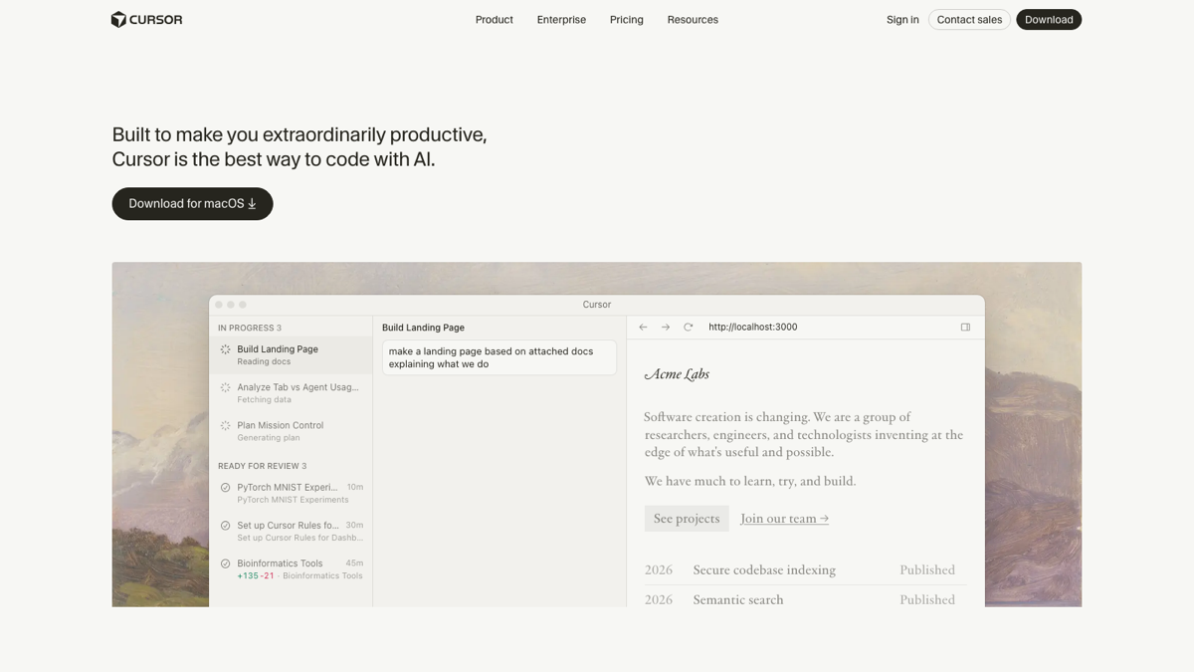
Task: Click the browser forward arrow icon
Action: tap(666, 327)
